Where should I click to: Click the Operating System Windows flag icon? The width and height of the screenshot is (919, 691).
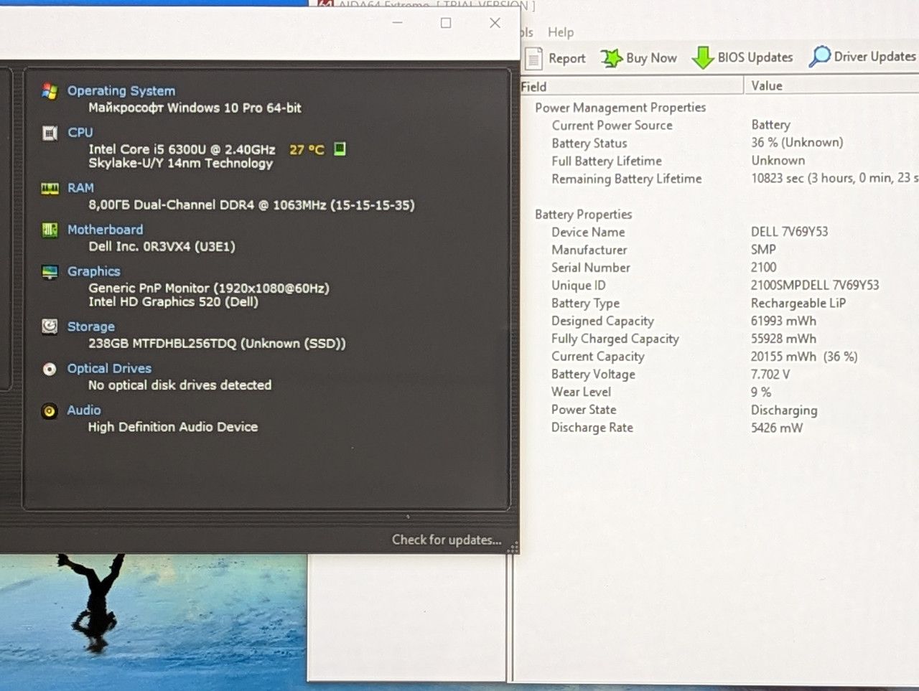click(x=50, y=91)
